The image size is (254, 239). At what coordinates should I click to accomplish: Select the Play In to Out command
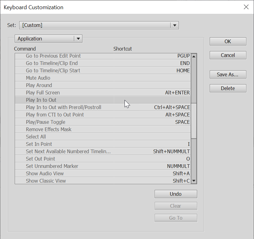tap(41, 100)
